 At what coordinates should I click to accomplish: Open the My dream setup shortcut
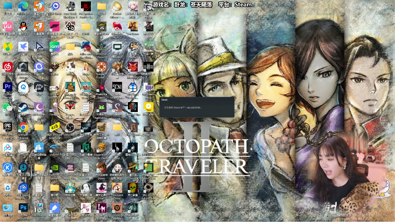coord(148,87)
